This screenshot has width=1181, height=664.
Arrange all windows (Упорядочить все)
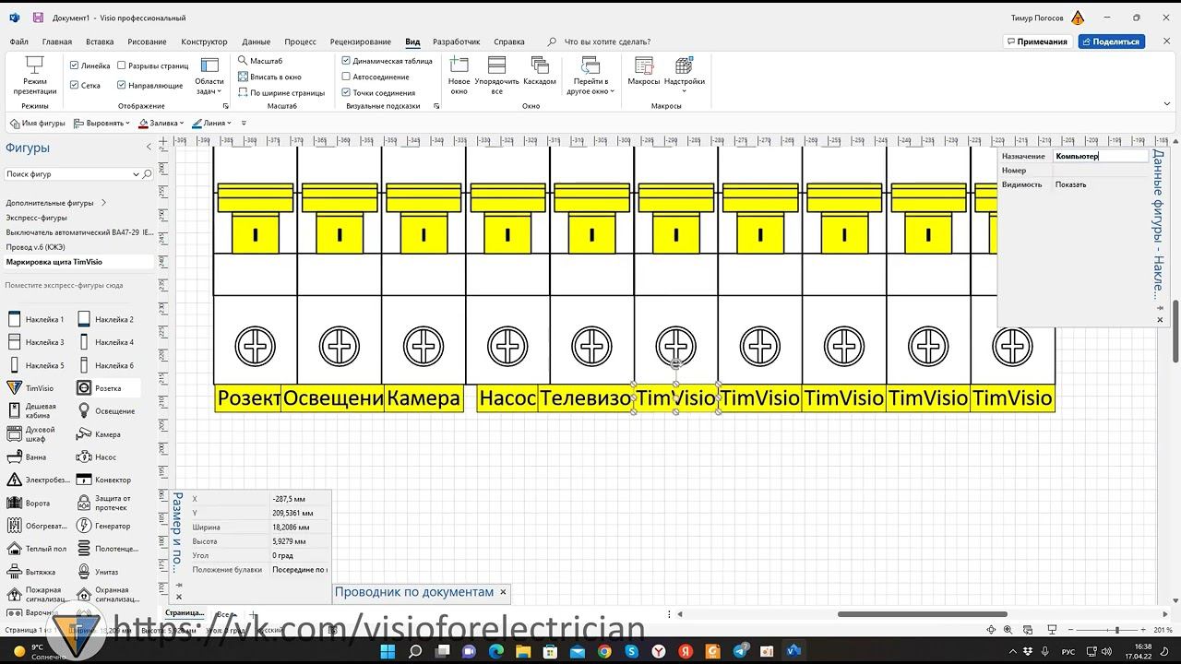click(496, 76)
